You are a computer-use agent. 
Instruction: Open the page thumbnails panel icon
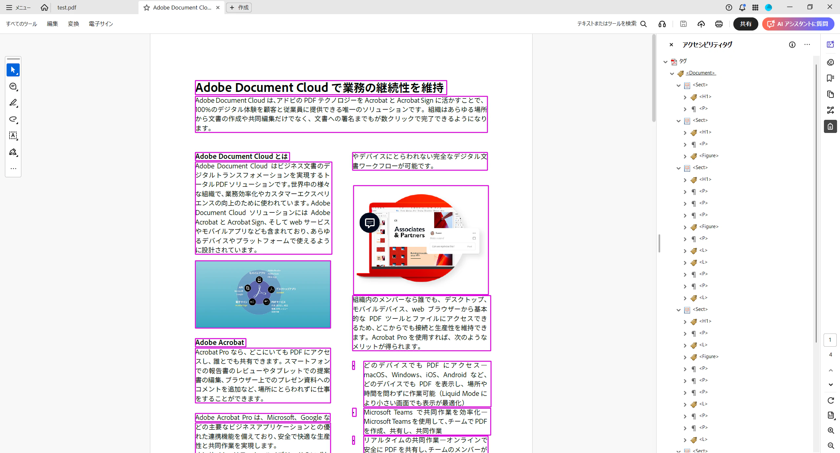(830, 95)
